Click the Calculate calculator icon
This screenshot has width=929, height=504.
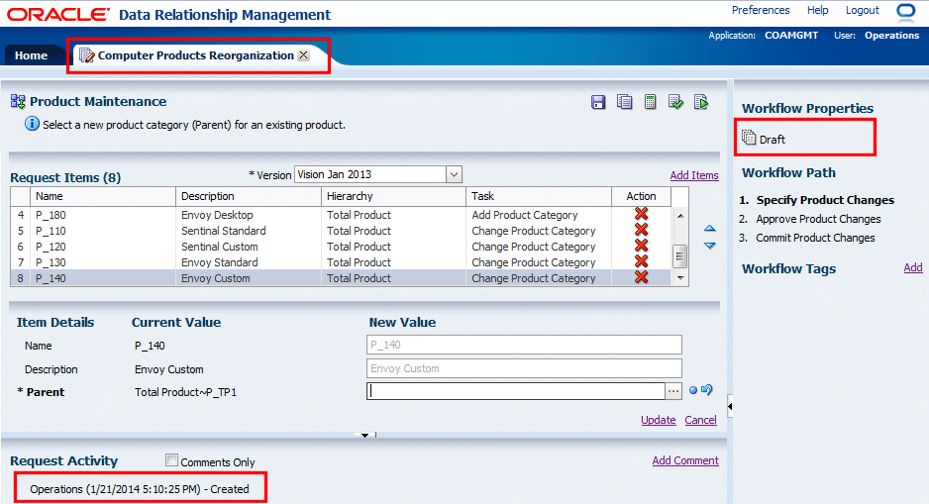[650, 102]
